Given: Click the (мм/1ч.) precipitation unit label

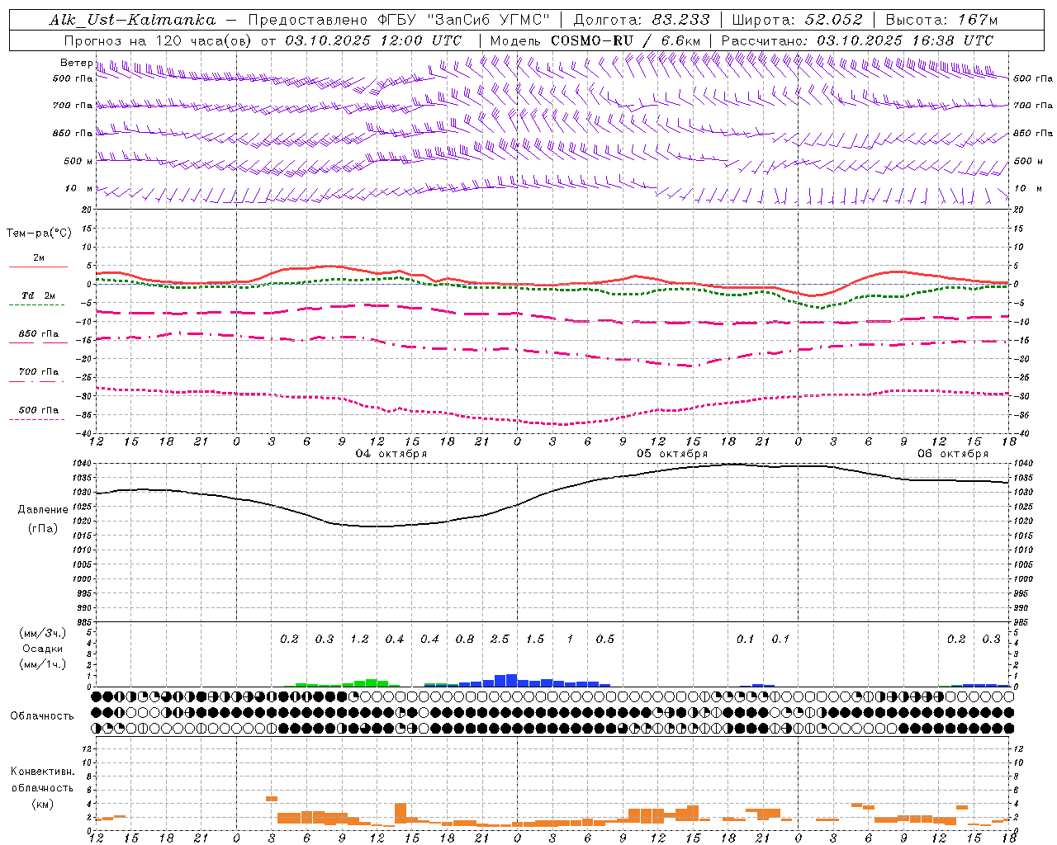Looking at the screenshot, I should click(43, 664).
